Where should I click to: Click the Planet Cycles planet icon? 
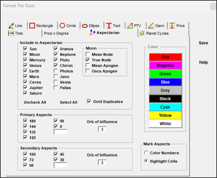[x=142, y=33]
